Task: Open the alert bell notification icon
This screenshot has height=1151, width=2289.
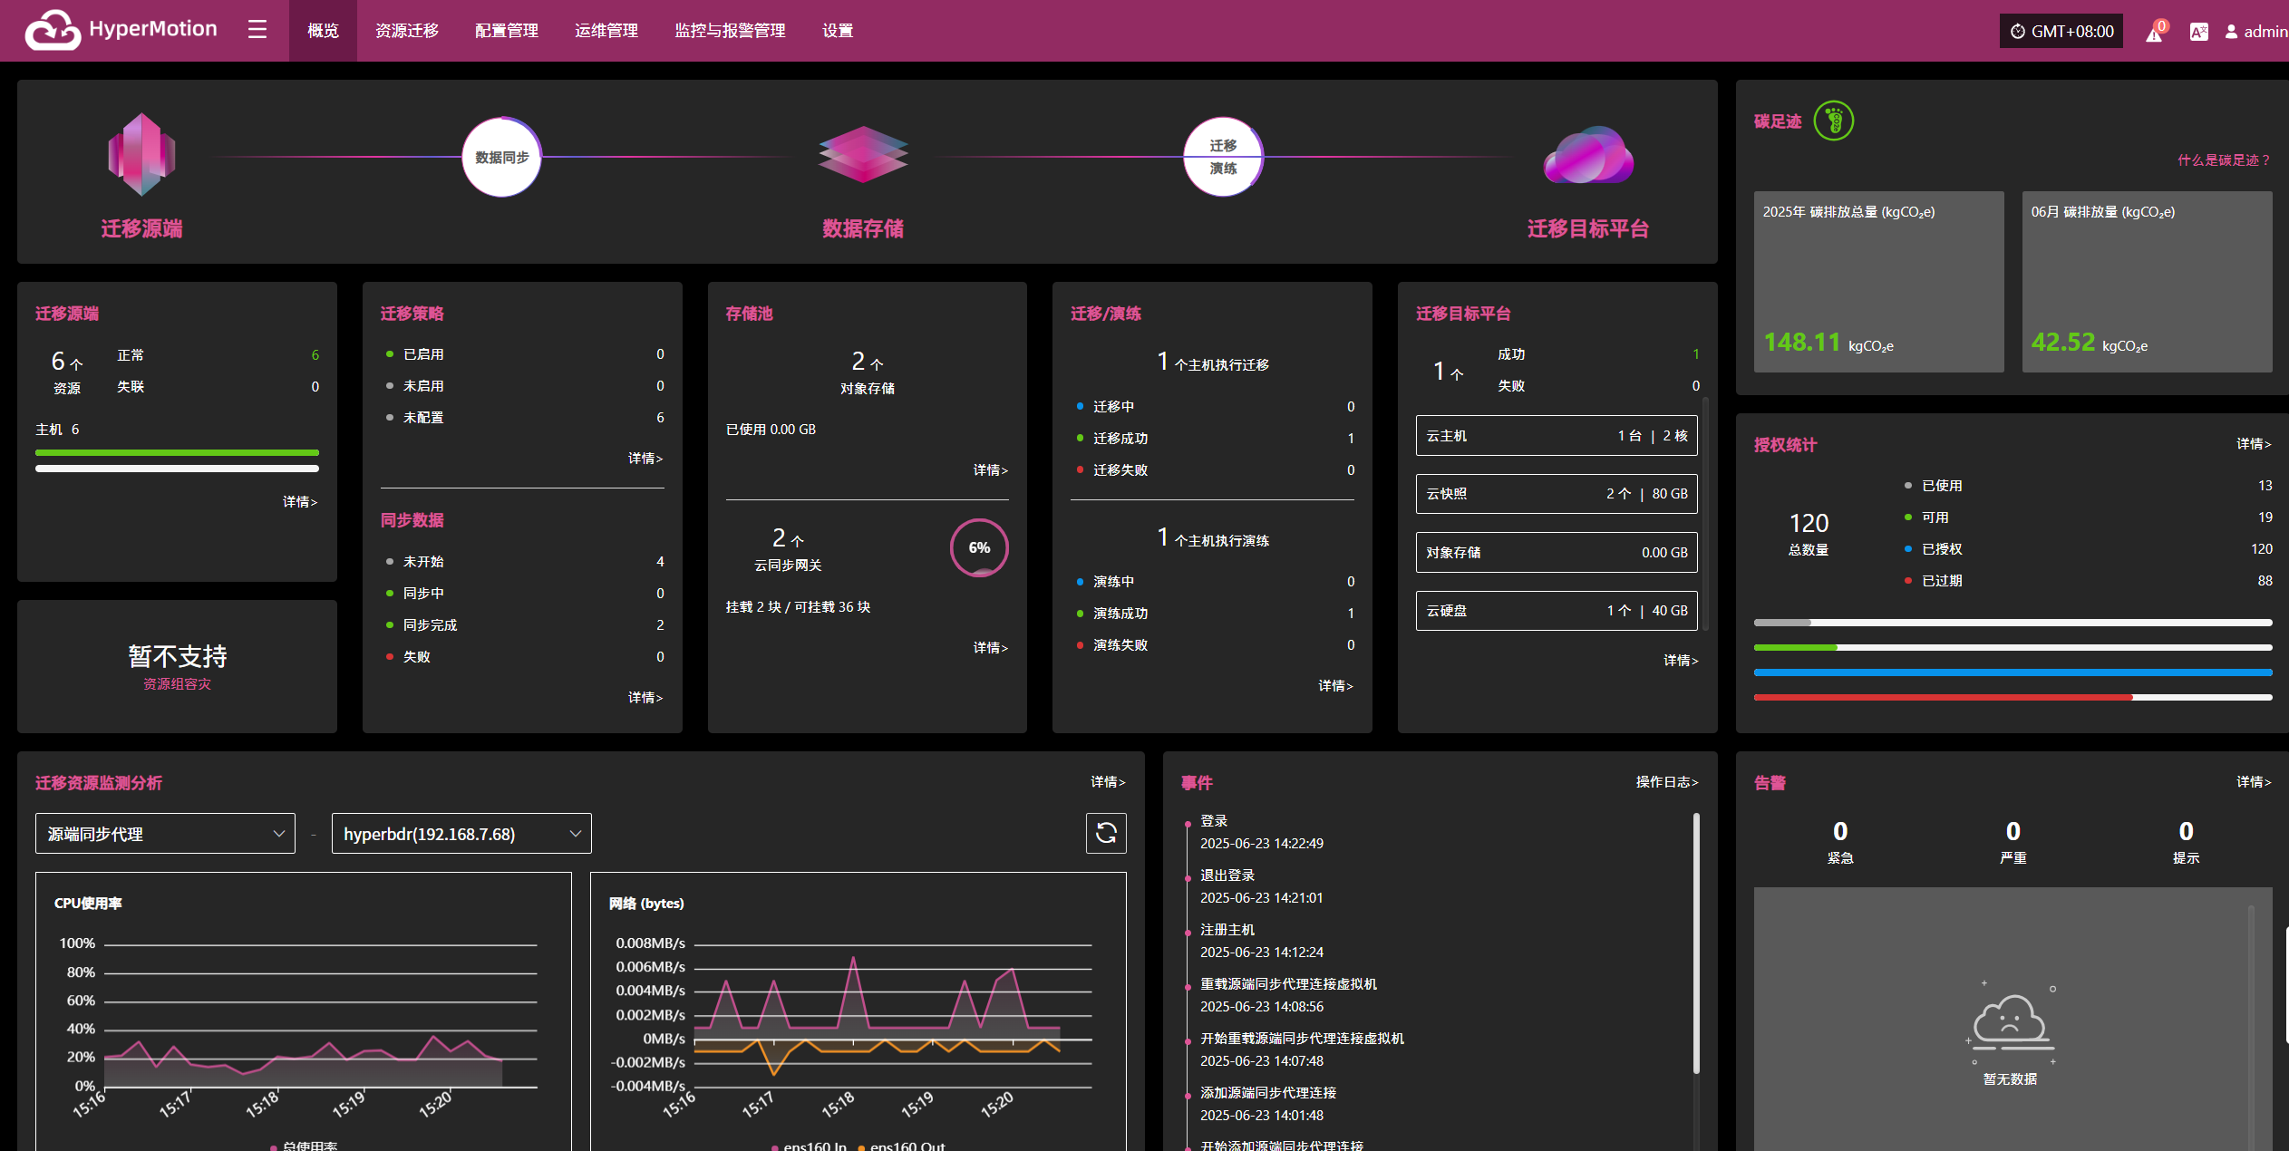Action: tap(2154, 33)
